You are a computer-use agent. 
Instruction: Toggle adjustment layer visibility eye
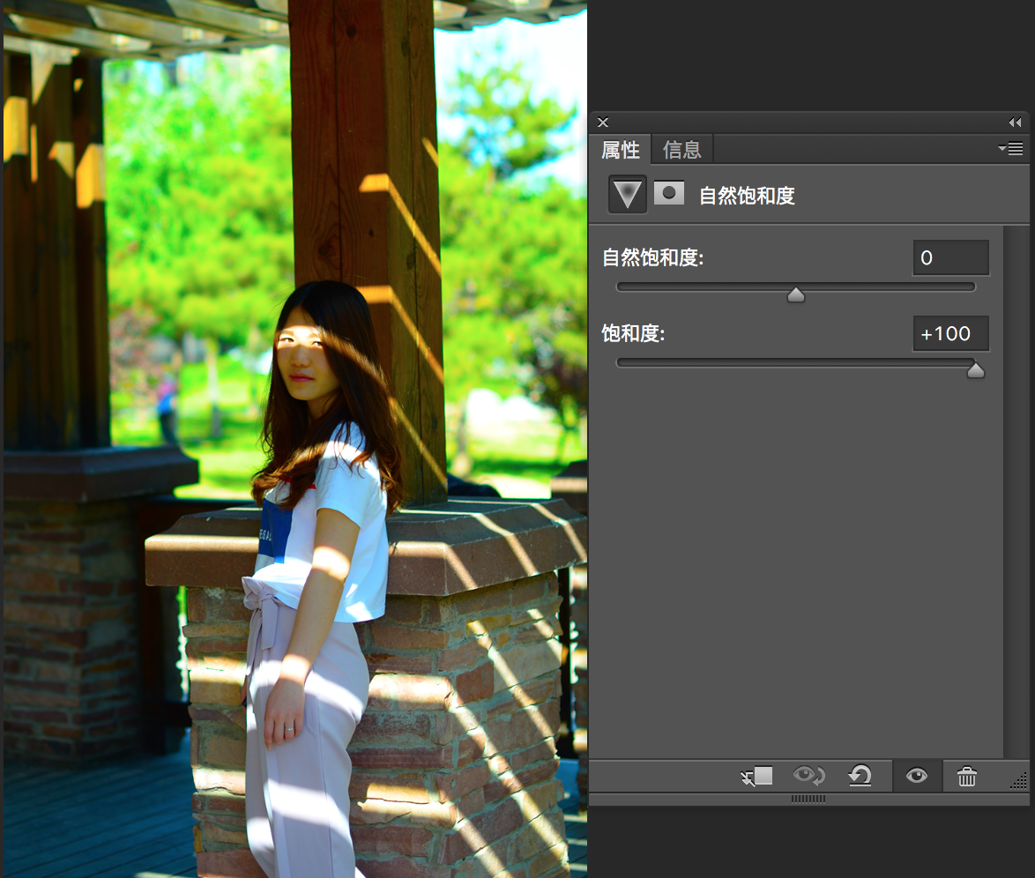916,775
